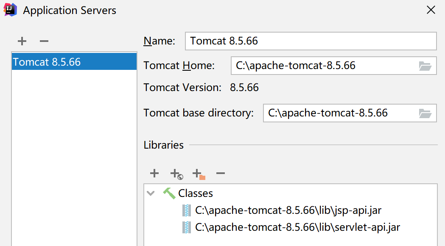The height and width of the screenshot is (246, 445).
Task: Collapse the Classes tree node
Action: [151, 193]
